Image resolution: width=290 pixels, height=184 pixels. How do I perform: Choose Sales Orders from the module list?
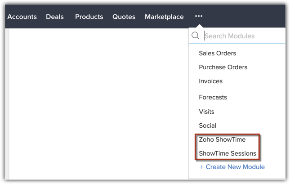tap(217, 53)
